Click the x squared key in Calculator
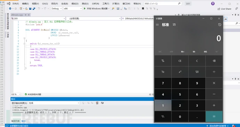This screenshot has width=240, height=127. click(180, 72)
